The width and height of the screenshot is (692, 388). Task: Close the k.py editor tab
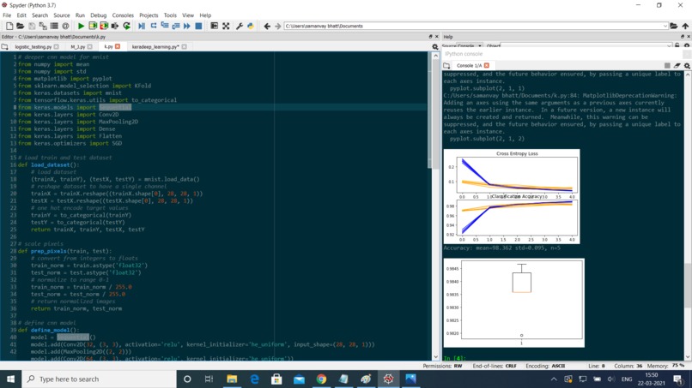[x=118, y=47]
